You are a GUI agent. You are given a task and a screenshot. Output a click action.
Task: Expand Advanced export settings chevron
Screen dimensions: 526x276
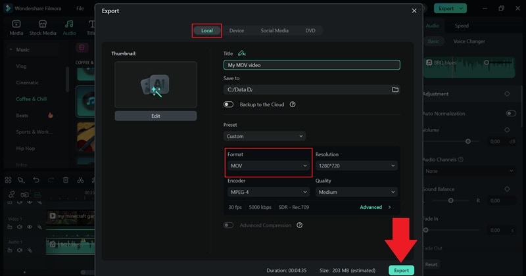click(x=389, y=207)
